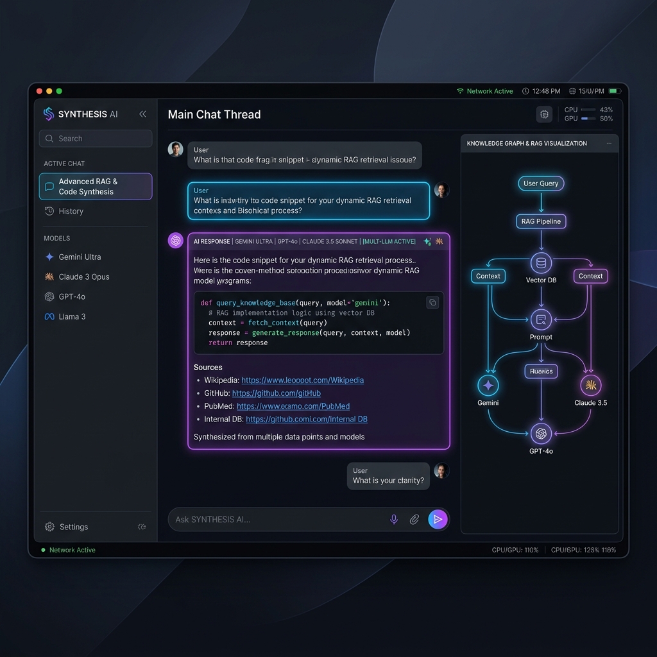
Task: Click the CPU usage bar
Action: pyautogui.click(x=588, y=110)
